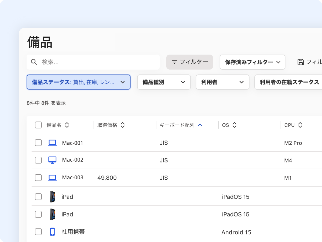Select the 社用携帯 row checkbox
The image size is (322, 242).
pos(38,232)
